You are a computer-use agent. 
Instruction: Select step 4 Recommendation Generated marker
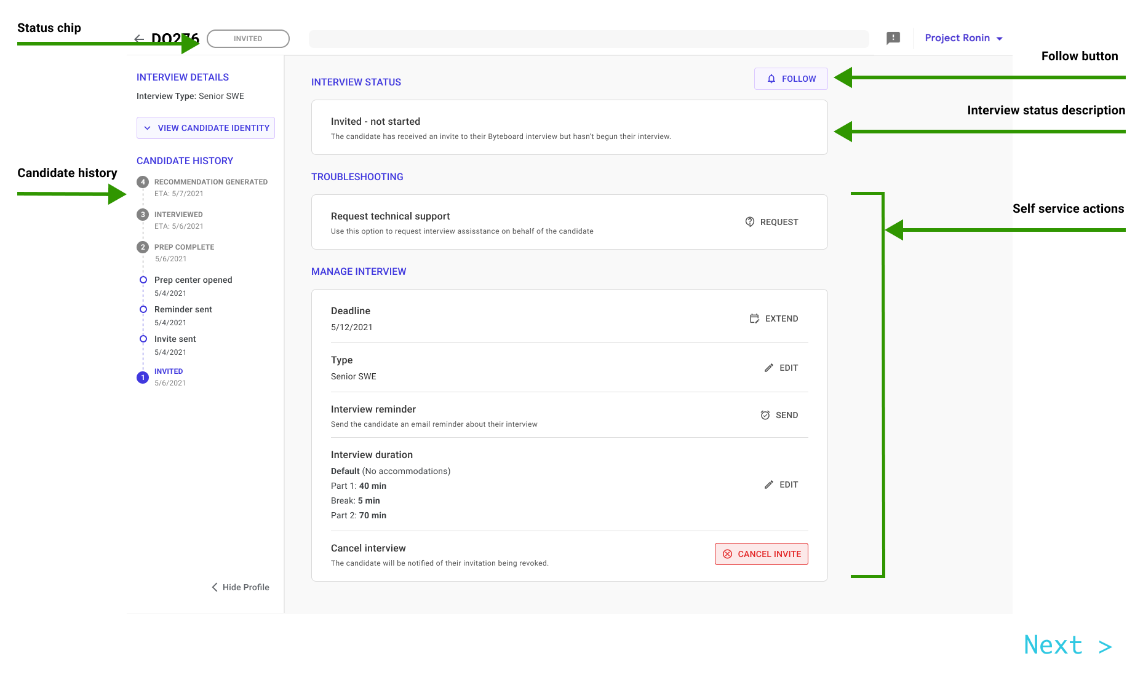pos(143,182)
